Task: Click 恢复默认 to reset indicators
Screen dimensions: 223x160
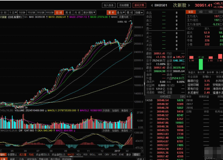Action: (x=12, y=154)
